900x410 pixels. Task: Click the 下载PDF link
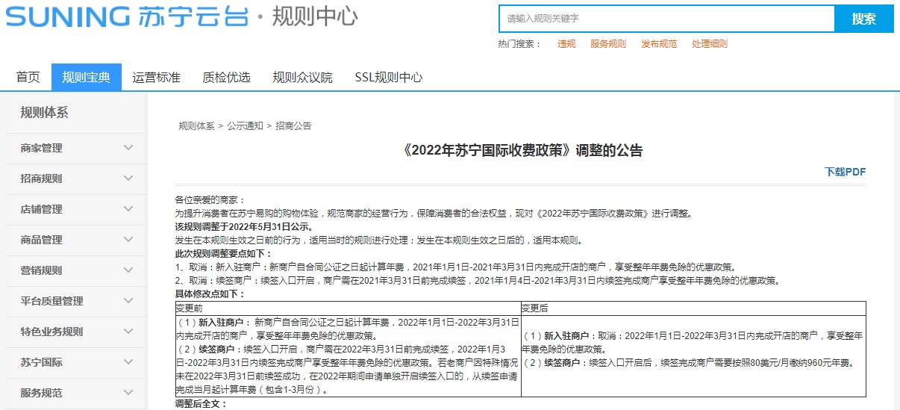coord(846,172)
